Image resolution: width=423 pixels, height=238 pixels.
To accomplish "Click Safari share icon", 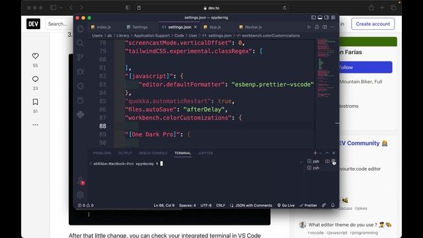I will pos(371,8).
